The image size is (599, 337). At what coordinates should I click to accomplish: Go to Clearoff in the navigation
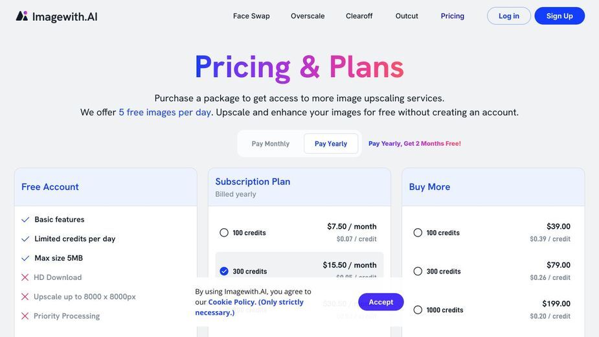359,16
